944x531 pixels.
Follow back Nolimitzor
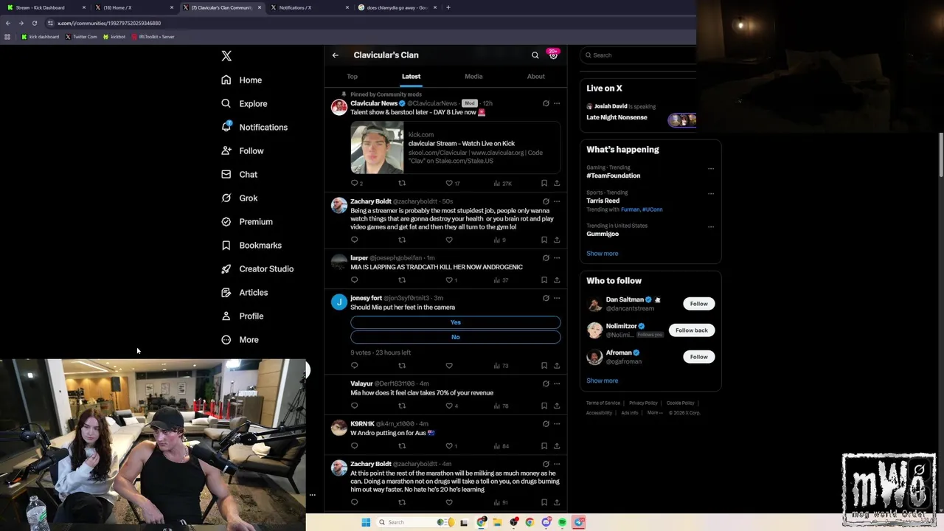click(x=691, y=330)
